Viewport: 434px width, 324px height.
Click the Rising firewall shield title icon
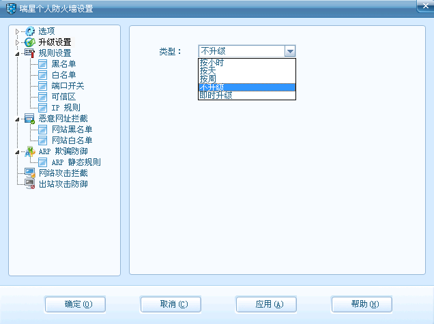pyautogui.click(x=11, y=9)
